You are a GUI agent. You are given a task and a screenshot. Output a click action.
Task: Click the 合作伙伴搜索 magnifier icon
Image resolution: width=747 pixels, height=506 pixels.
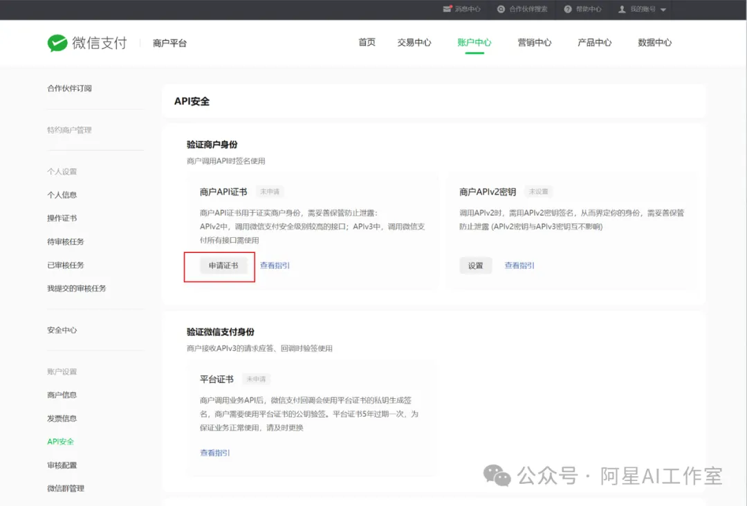[501, 9]
